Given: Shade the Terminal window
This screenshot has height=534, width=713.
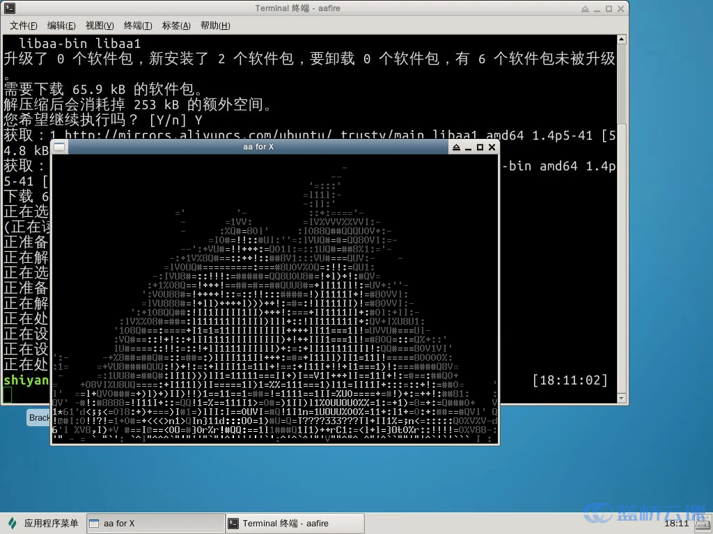Looking at the screenshot, I should [x=585, y=8].
